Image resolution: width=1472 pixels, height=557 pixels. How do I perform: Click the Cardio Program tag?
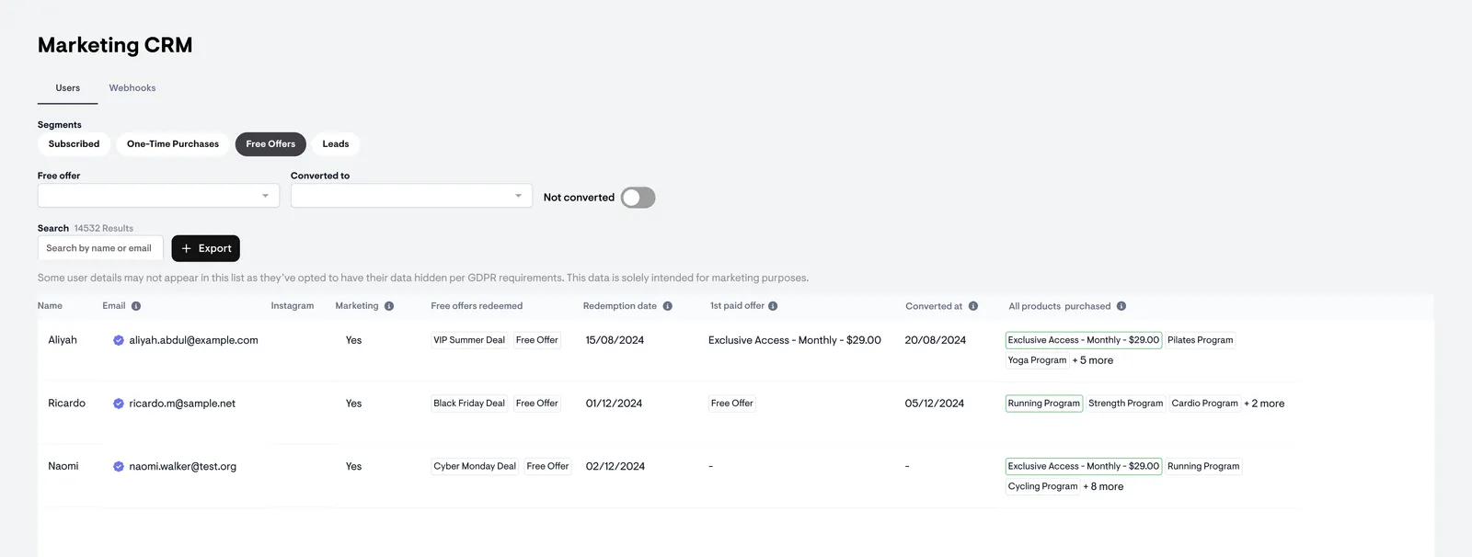point(1205,404)
